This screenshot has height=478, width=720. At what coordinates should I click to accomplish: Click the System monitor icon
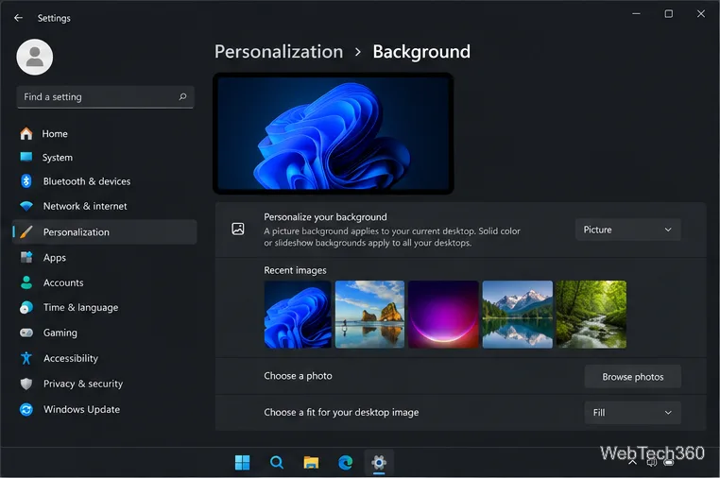26,157
